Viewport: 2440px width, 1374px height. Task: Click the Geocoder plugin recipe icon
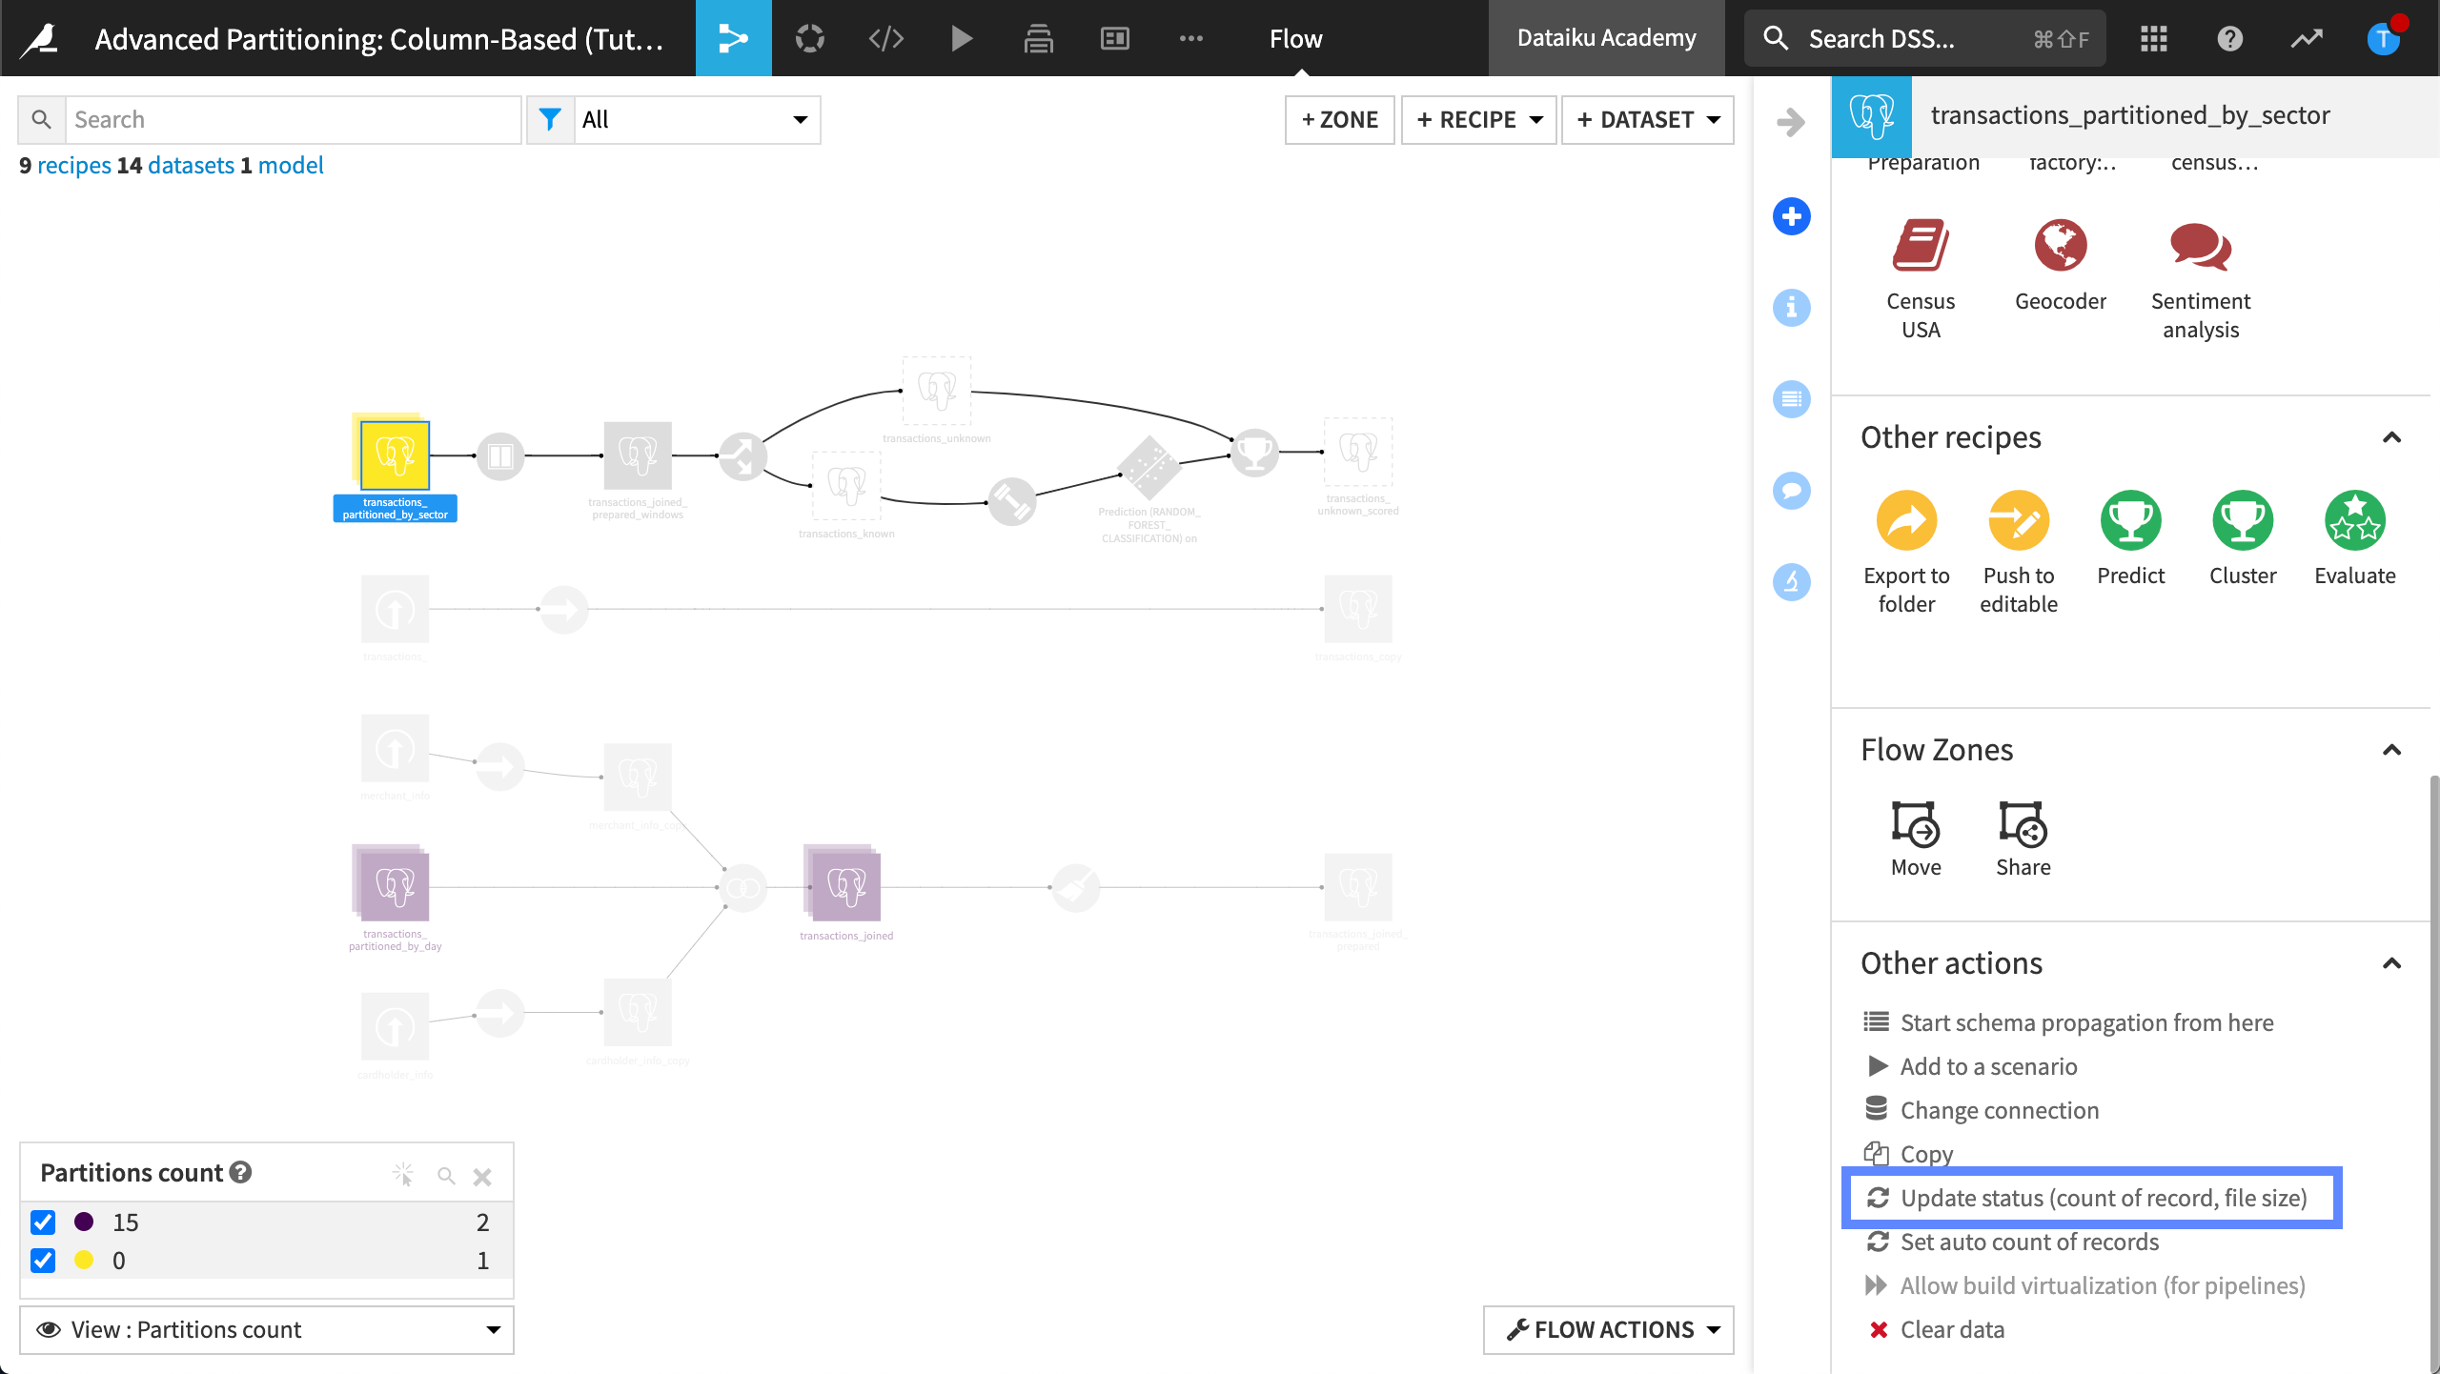pos(2060,246)
